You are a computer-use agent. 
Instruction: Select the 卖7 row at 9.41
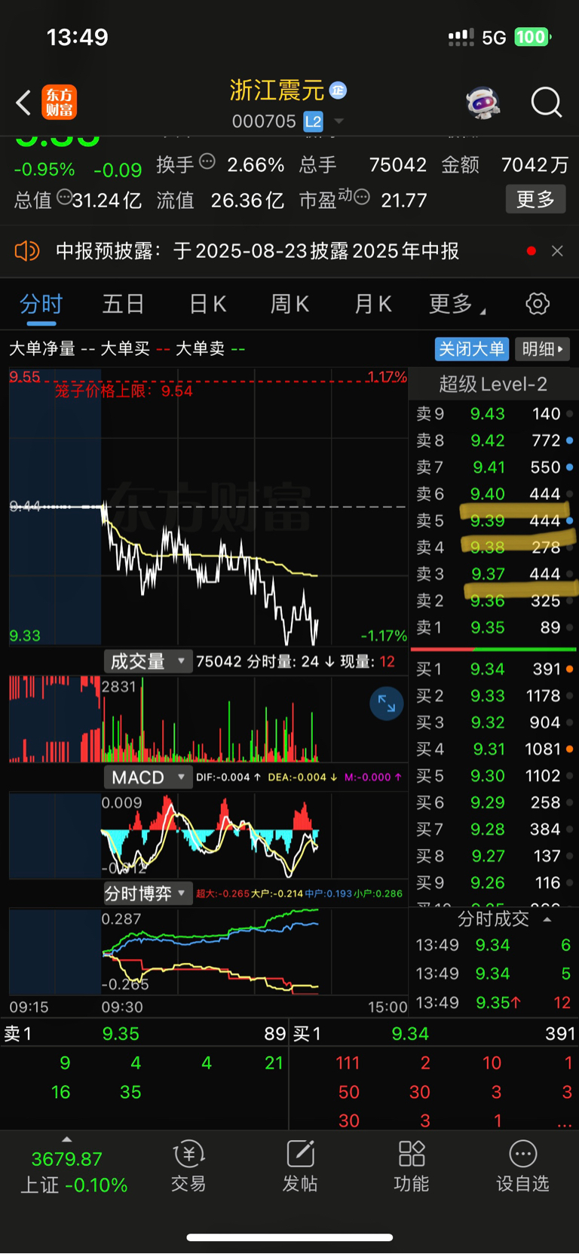pos(494,468)
